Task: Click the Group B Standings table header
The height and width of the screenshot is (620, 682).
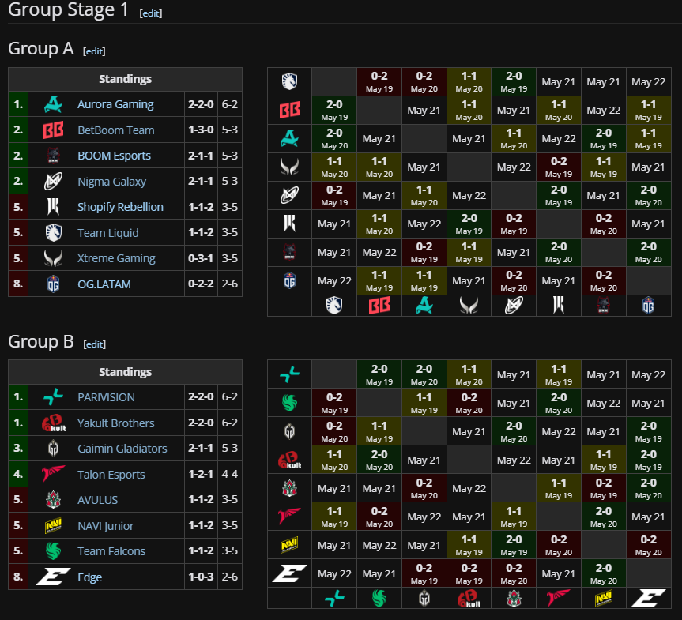Action: click(126, 372)
